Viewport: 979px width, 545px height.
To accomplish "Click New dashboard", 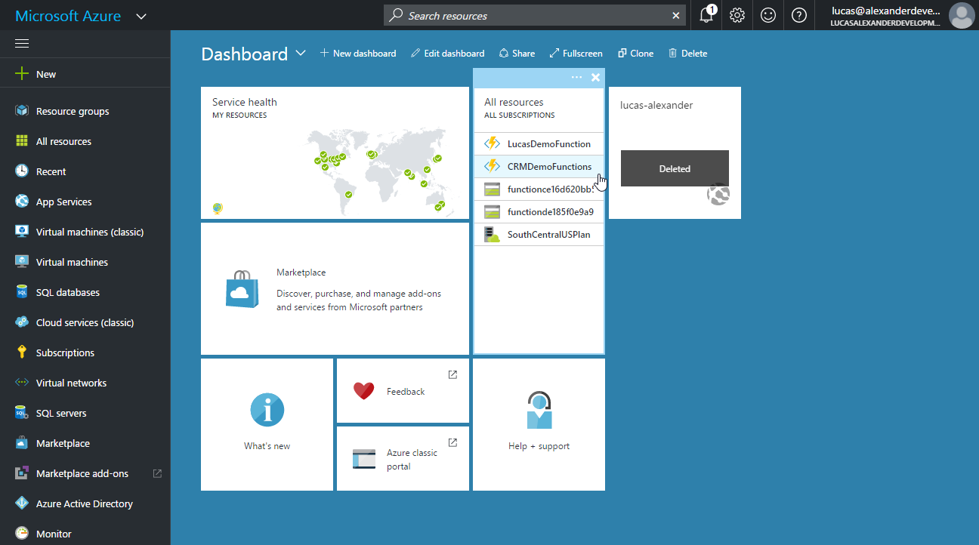I will (x=357, y=54).
